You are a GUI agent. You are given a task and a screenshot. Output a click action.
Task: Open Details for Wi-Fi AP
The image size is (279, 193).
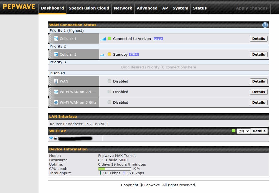pos(259,131)
